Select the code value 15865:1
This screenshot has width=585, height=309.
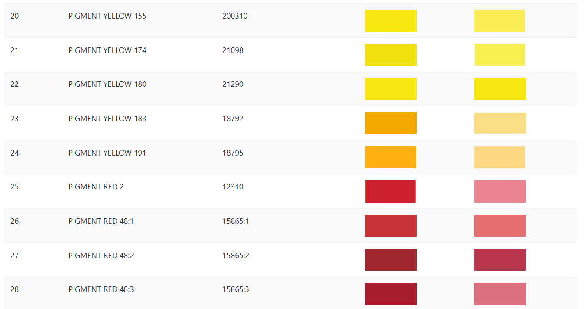(235, 221)
